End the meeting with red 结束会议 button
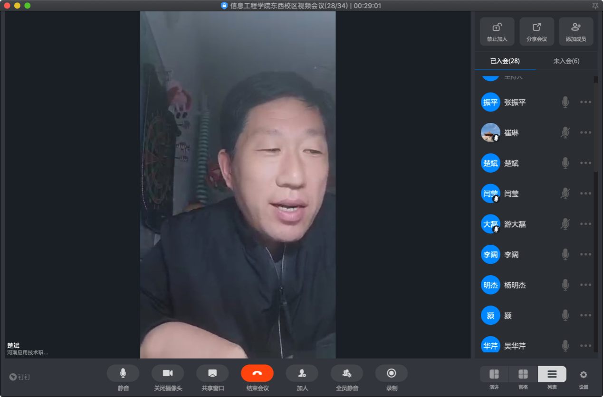603x397 pixels. click(257, 373)
